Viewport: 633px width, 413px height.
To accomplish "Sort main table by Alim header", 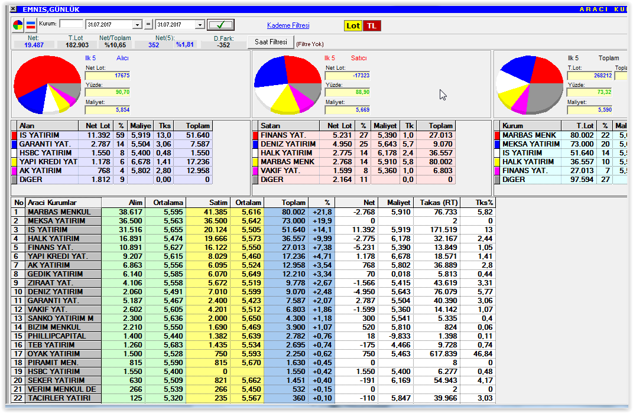I will (x=123, y=203).
